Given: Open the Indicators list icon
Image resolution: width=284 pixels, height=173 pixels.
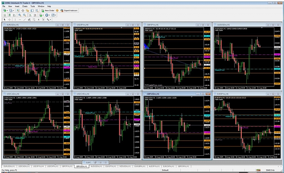Looking at the screenshot, I should point(40,15).
